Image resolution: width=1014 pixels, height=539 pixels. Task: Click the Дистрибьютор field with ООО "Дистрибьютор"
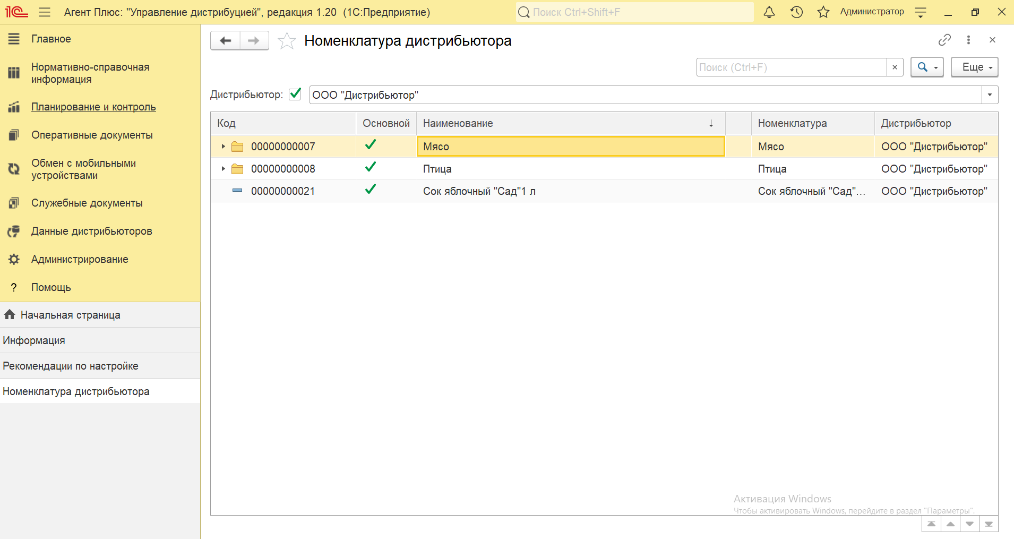point(646,95)
